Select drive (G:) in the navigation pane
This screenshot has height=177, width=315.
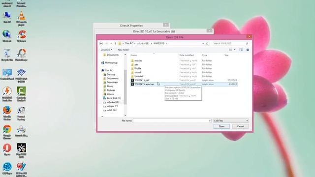[x=110, y=110]
